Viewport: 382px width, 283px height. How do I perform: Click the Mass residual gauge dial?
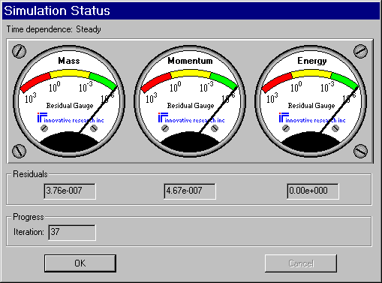tap(69, 101)
